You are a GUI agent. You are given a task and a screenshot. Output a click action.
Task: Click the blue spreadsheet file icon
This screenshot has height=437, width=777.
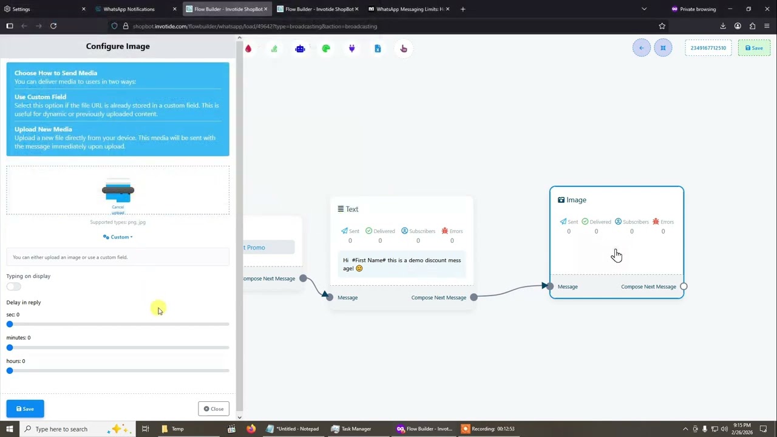[x=378, y=49]
